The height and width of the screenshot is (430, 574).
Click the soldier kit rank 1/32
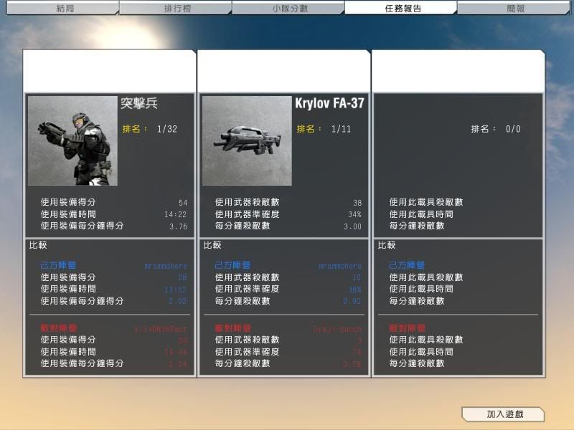166,129
